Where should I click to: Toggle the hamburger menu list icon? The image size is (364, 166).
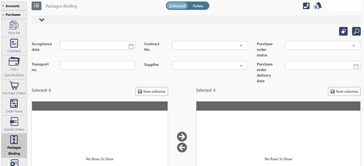[x=36, y=6]
